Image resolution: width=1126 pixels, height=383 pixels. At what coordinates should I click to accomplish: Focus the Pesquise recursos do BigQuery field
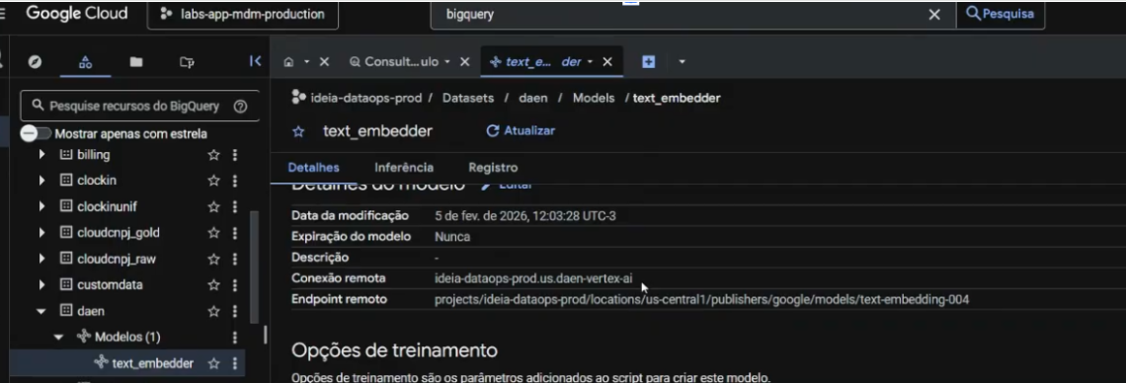pyautogui.click(x=140, y=107)
